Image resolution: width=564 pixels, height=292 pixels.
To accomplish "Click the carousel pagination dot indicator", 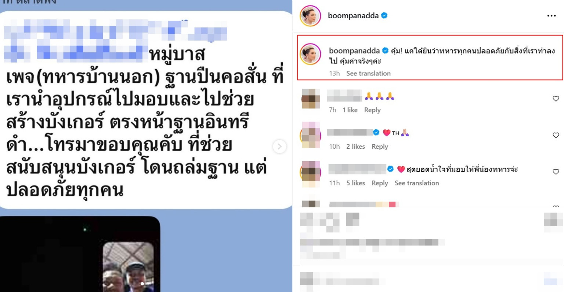I will point(142,284).
